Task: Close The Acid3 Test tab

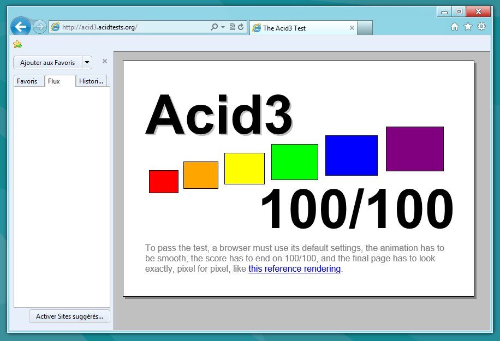Action: [352, 28]
